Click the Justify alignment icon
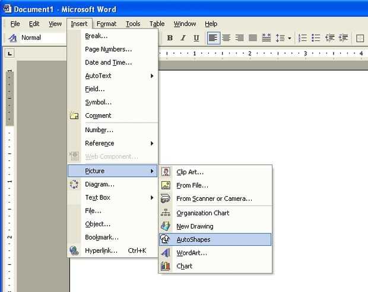This screenshot has height=292, width=368. pyautogui.click(x=253, y=38)
